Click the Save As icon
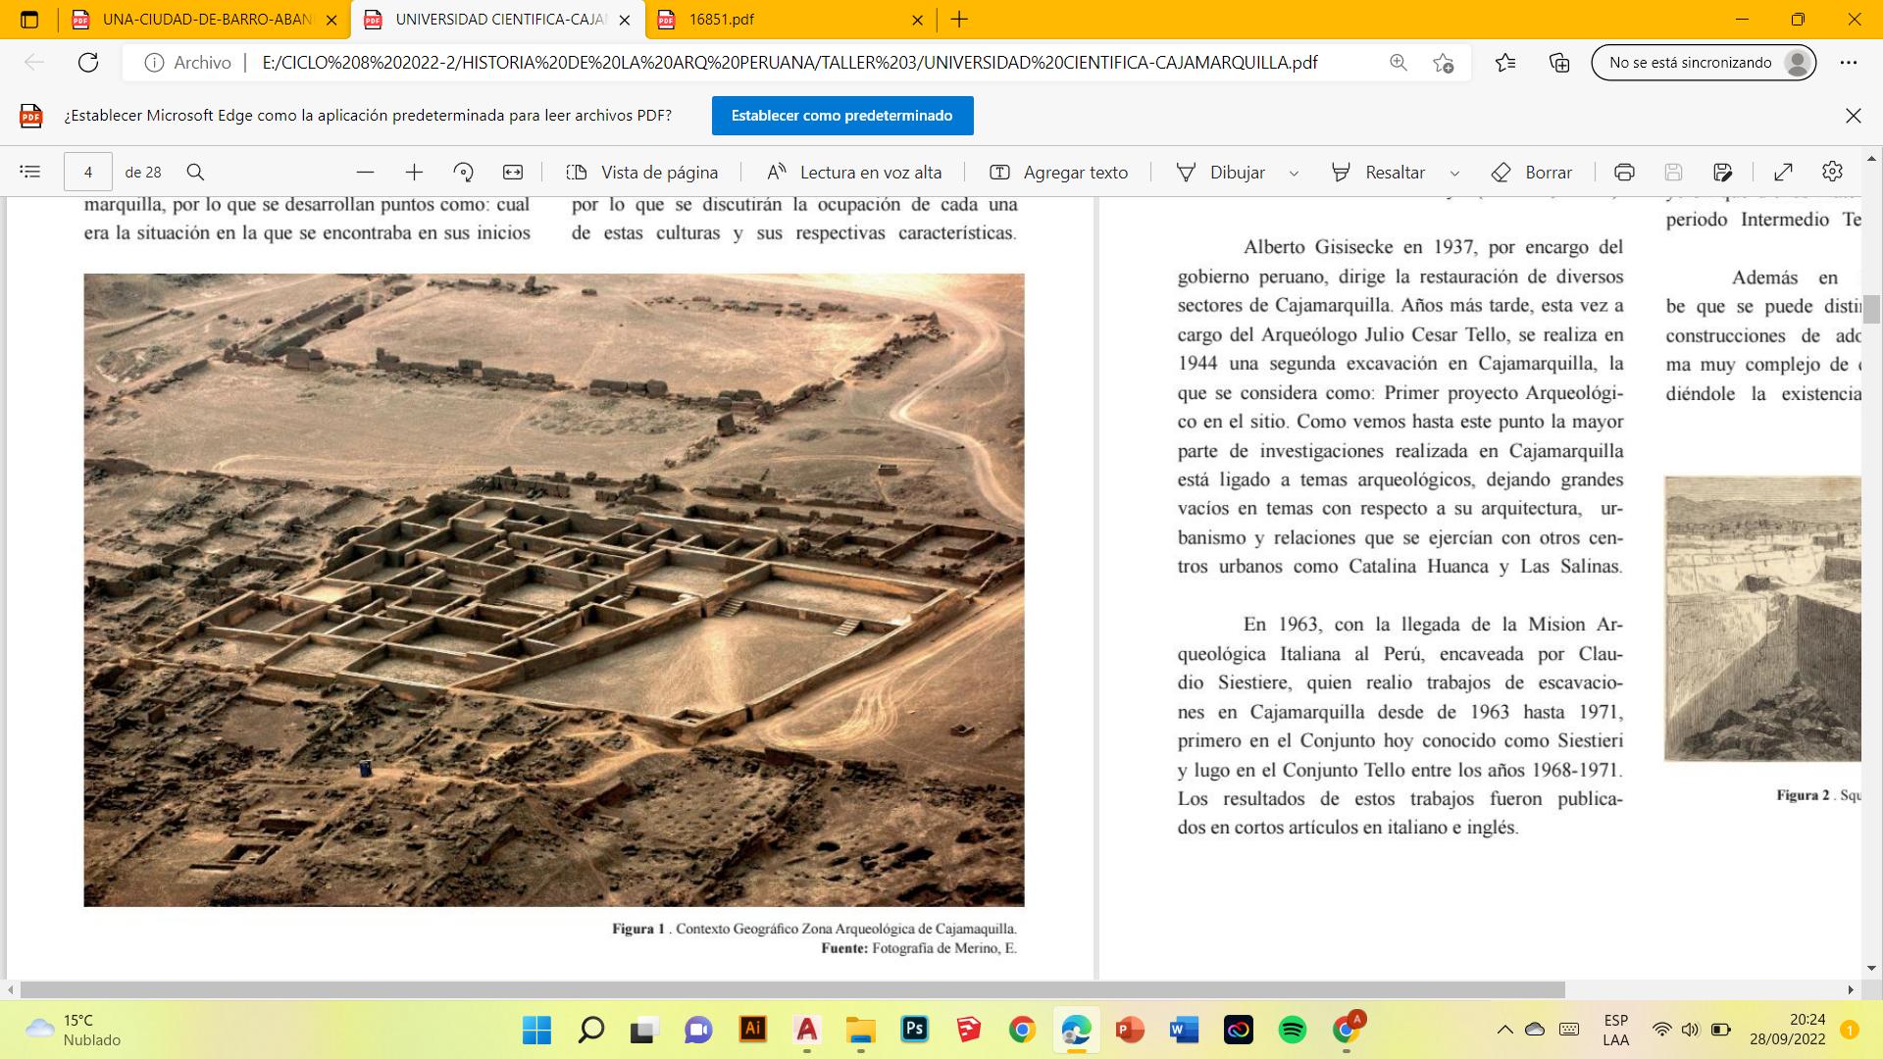Image resolution: width=1883 pixels, height=1059 pixels. pos(1722,172)
